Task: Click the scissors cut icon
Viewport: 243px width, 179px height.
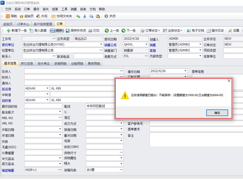Action: [85, 16]
